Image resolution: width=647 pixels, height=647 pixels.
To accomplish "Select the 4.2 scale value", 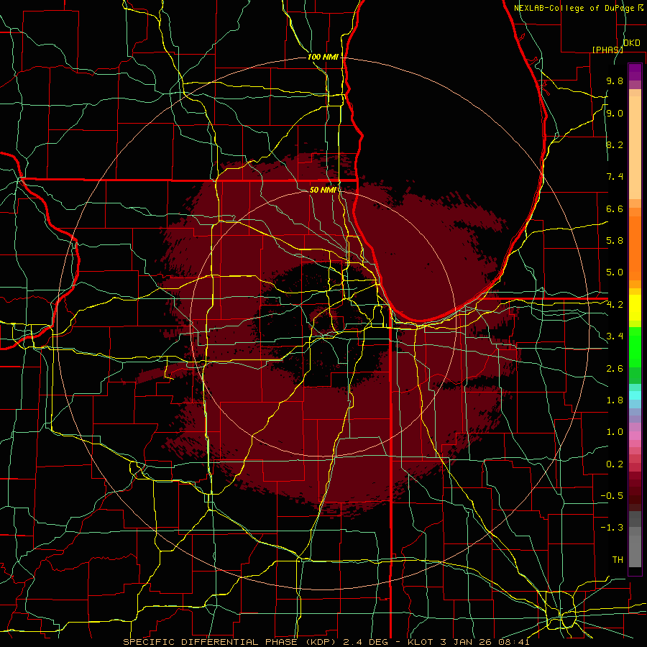I will (615, 305).
